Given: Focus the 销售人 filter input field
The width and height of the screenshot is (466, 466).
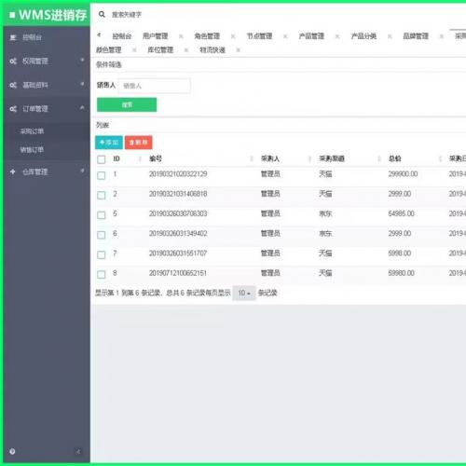Looking at the screenshot, I should (x=155, y=86).
